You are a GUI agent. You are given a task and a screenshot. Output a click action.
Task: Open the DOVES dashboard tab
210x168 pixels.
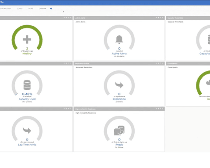(20, 9)
